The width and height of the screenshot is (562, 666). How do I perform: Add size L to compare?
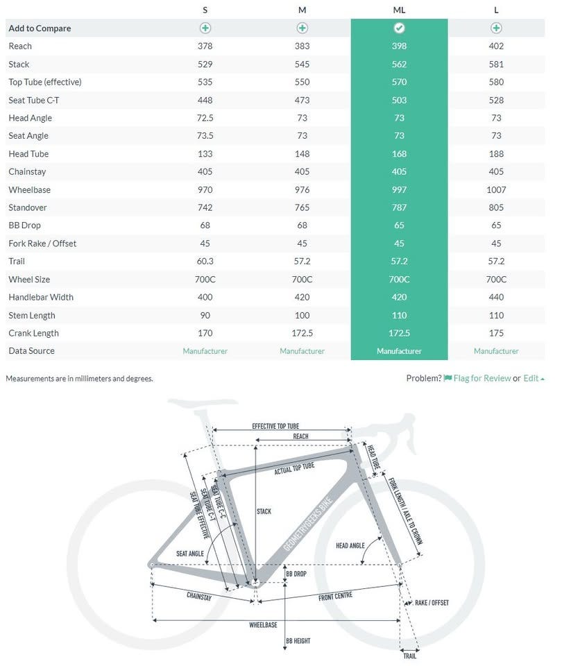(x=496, y=28)
